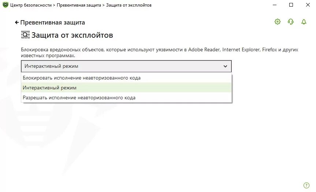Click the binary magnifier exploit protection icon

[25, 35]
